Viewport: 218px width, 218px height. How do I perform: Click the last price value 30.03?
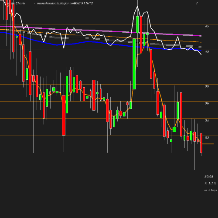(x=209, y=177)
